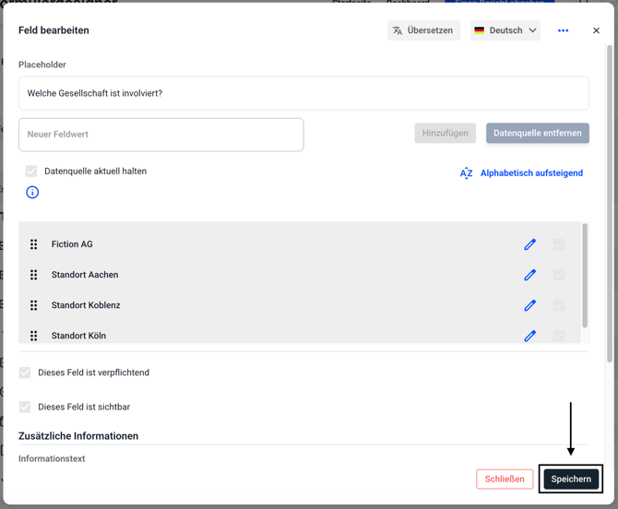Click the pencil icon next to Standort Koblenz
This screenshot has width=618, height=509.
tap(529, 305)
